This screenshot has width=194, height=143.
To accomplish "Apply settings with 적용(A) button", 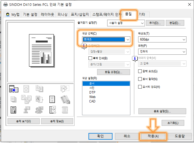I will click(153, 136).
